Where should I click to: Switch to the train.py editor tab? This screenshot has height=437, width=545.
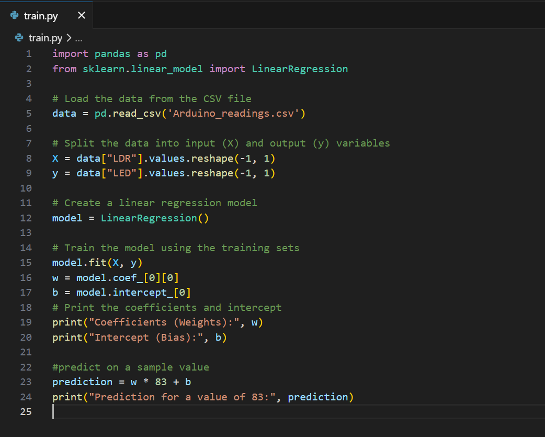click(42, 15)
